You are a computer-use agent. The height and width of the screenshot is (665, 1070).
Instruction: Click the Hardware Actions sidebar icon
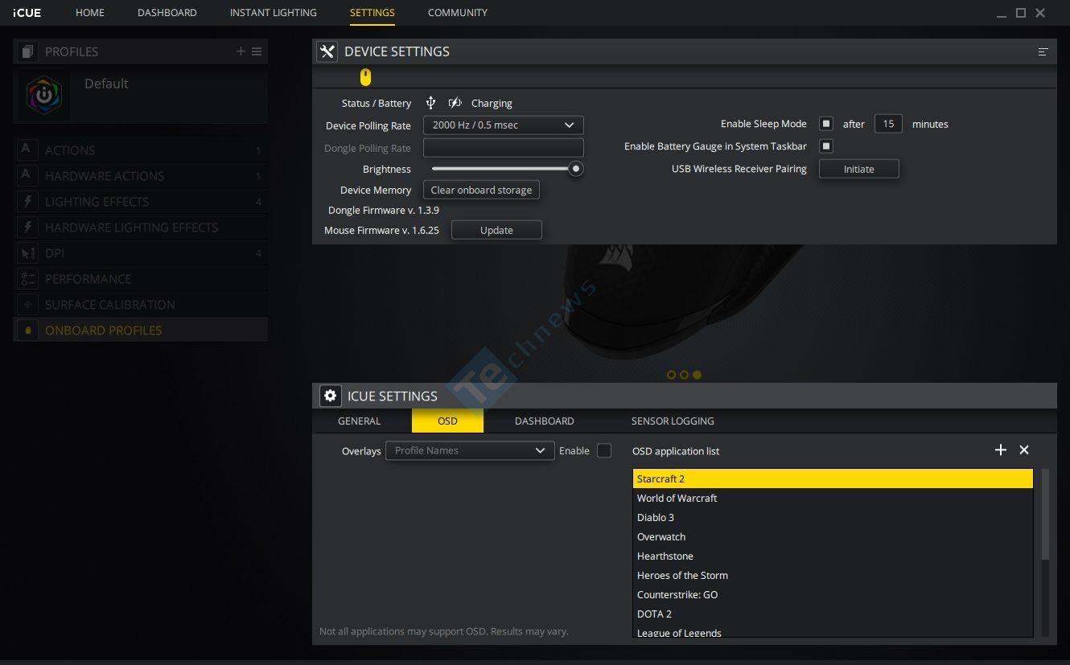click(27, 175)
